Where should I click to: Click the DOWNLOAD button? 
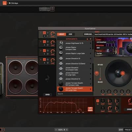(x=88, y=34)
